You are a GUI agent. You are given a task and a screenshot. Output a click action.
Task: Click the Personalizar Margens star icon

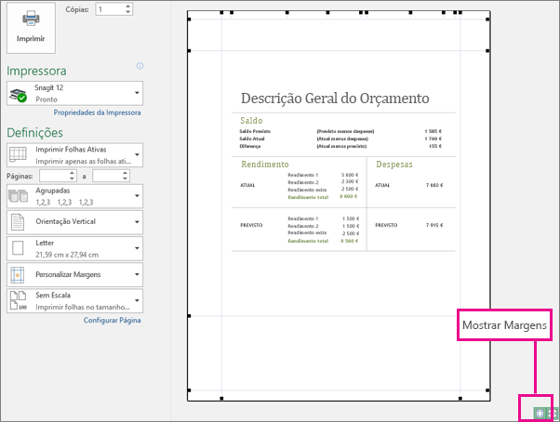click(18, 275)
